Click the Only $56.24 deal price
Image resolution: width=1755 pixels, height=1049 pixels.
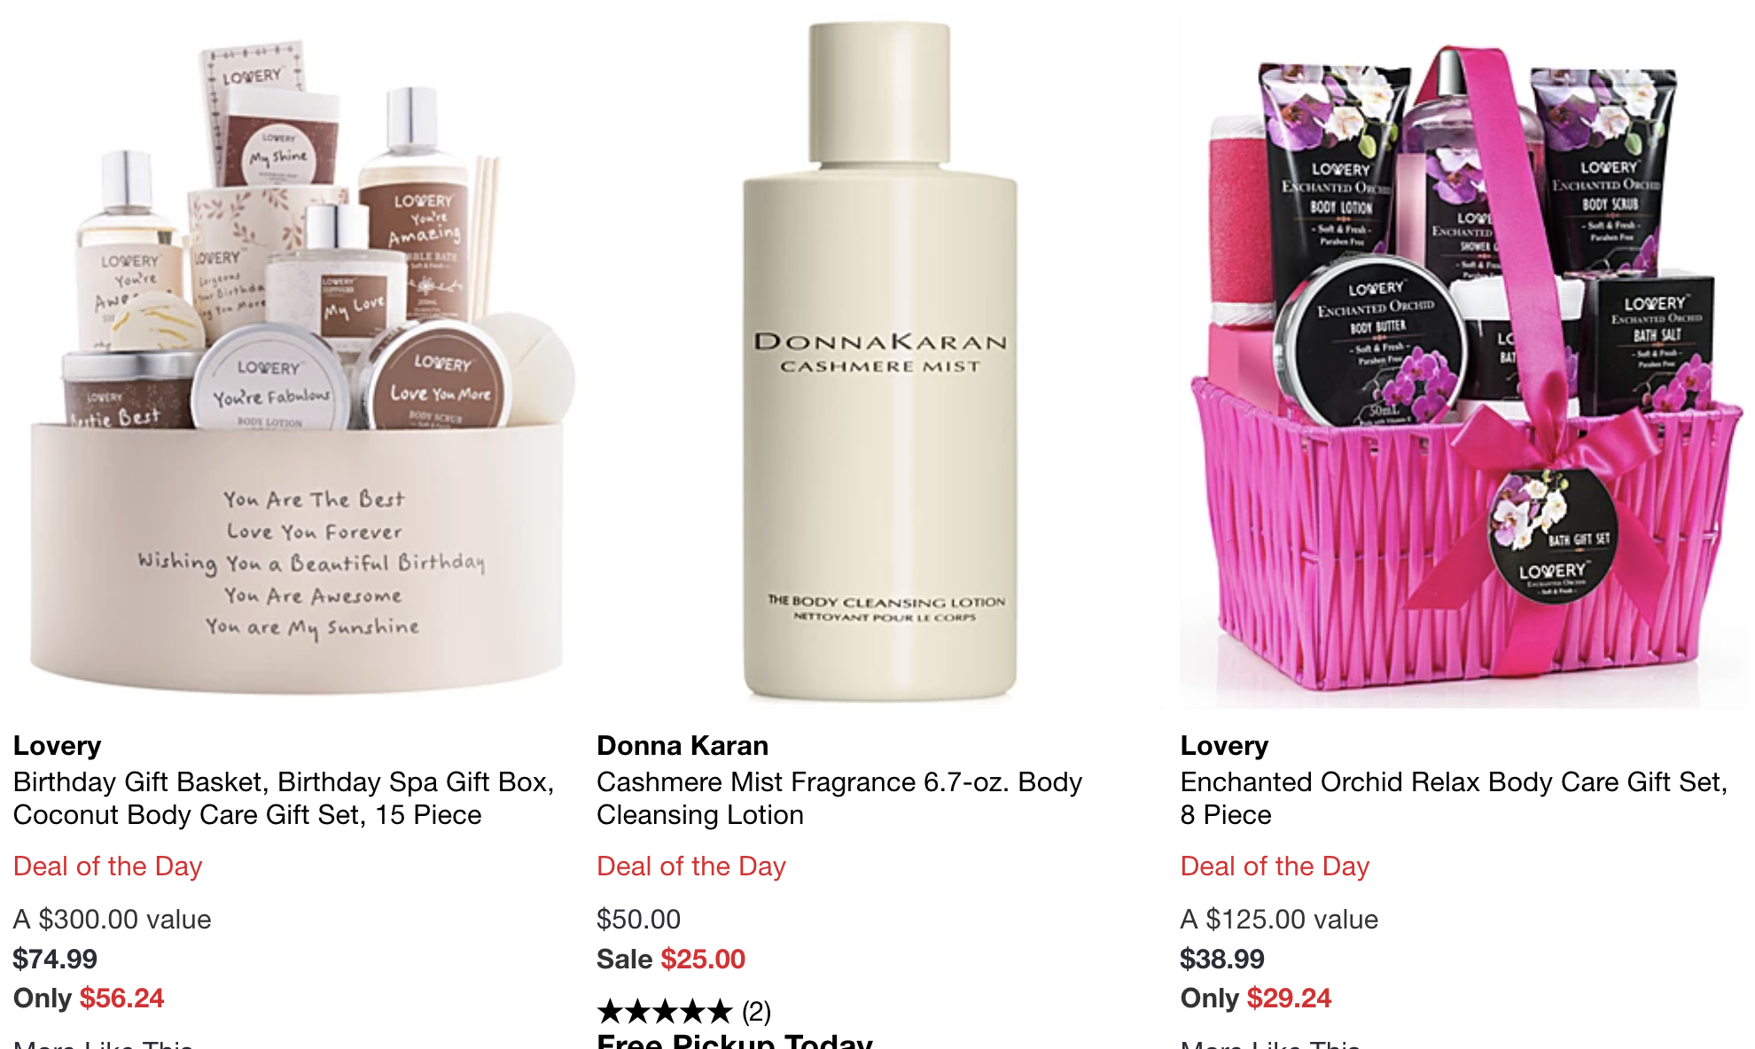point(89,998)
